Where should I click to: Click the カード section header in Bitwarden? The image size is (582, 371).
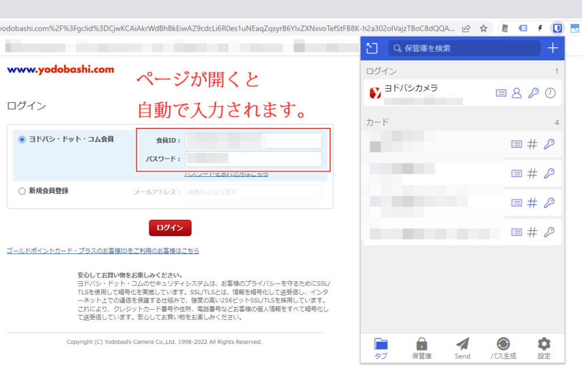[x=377, y=122]
